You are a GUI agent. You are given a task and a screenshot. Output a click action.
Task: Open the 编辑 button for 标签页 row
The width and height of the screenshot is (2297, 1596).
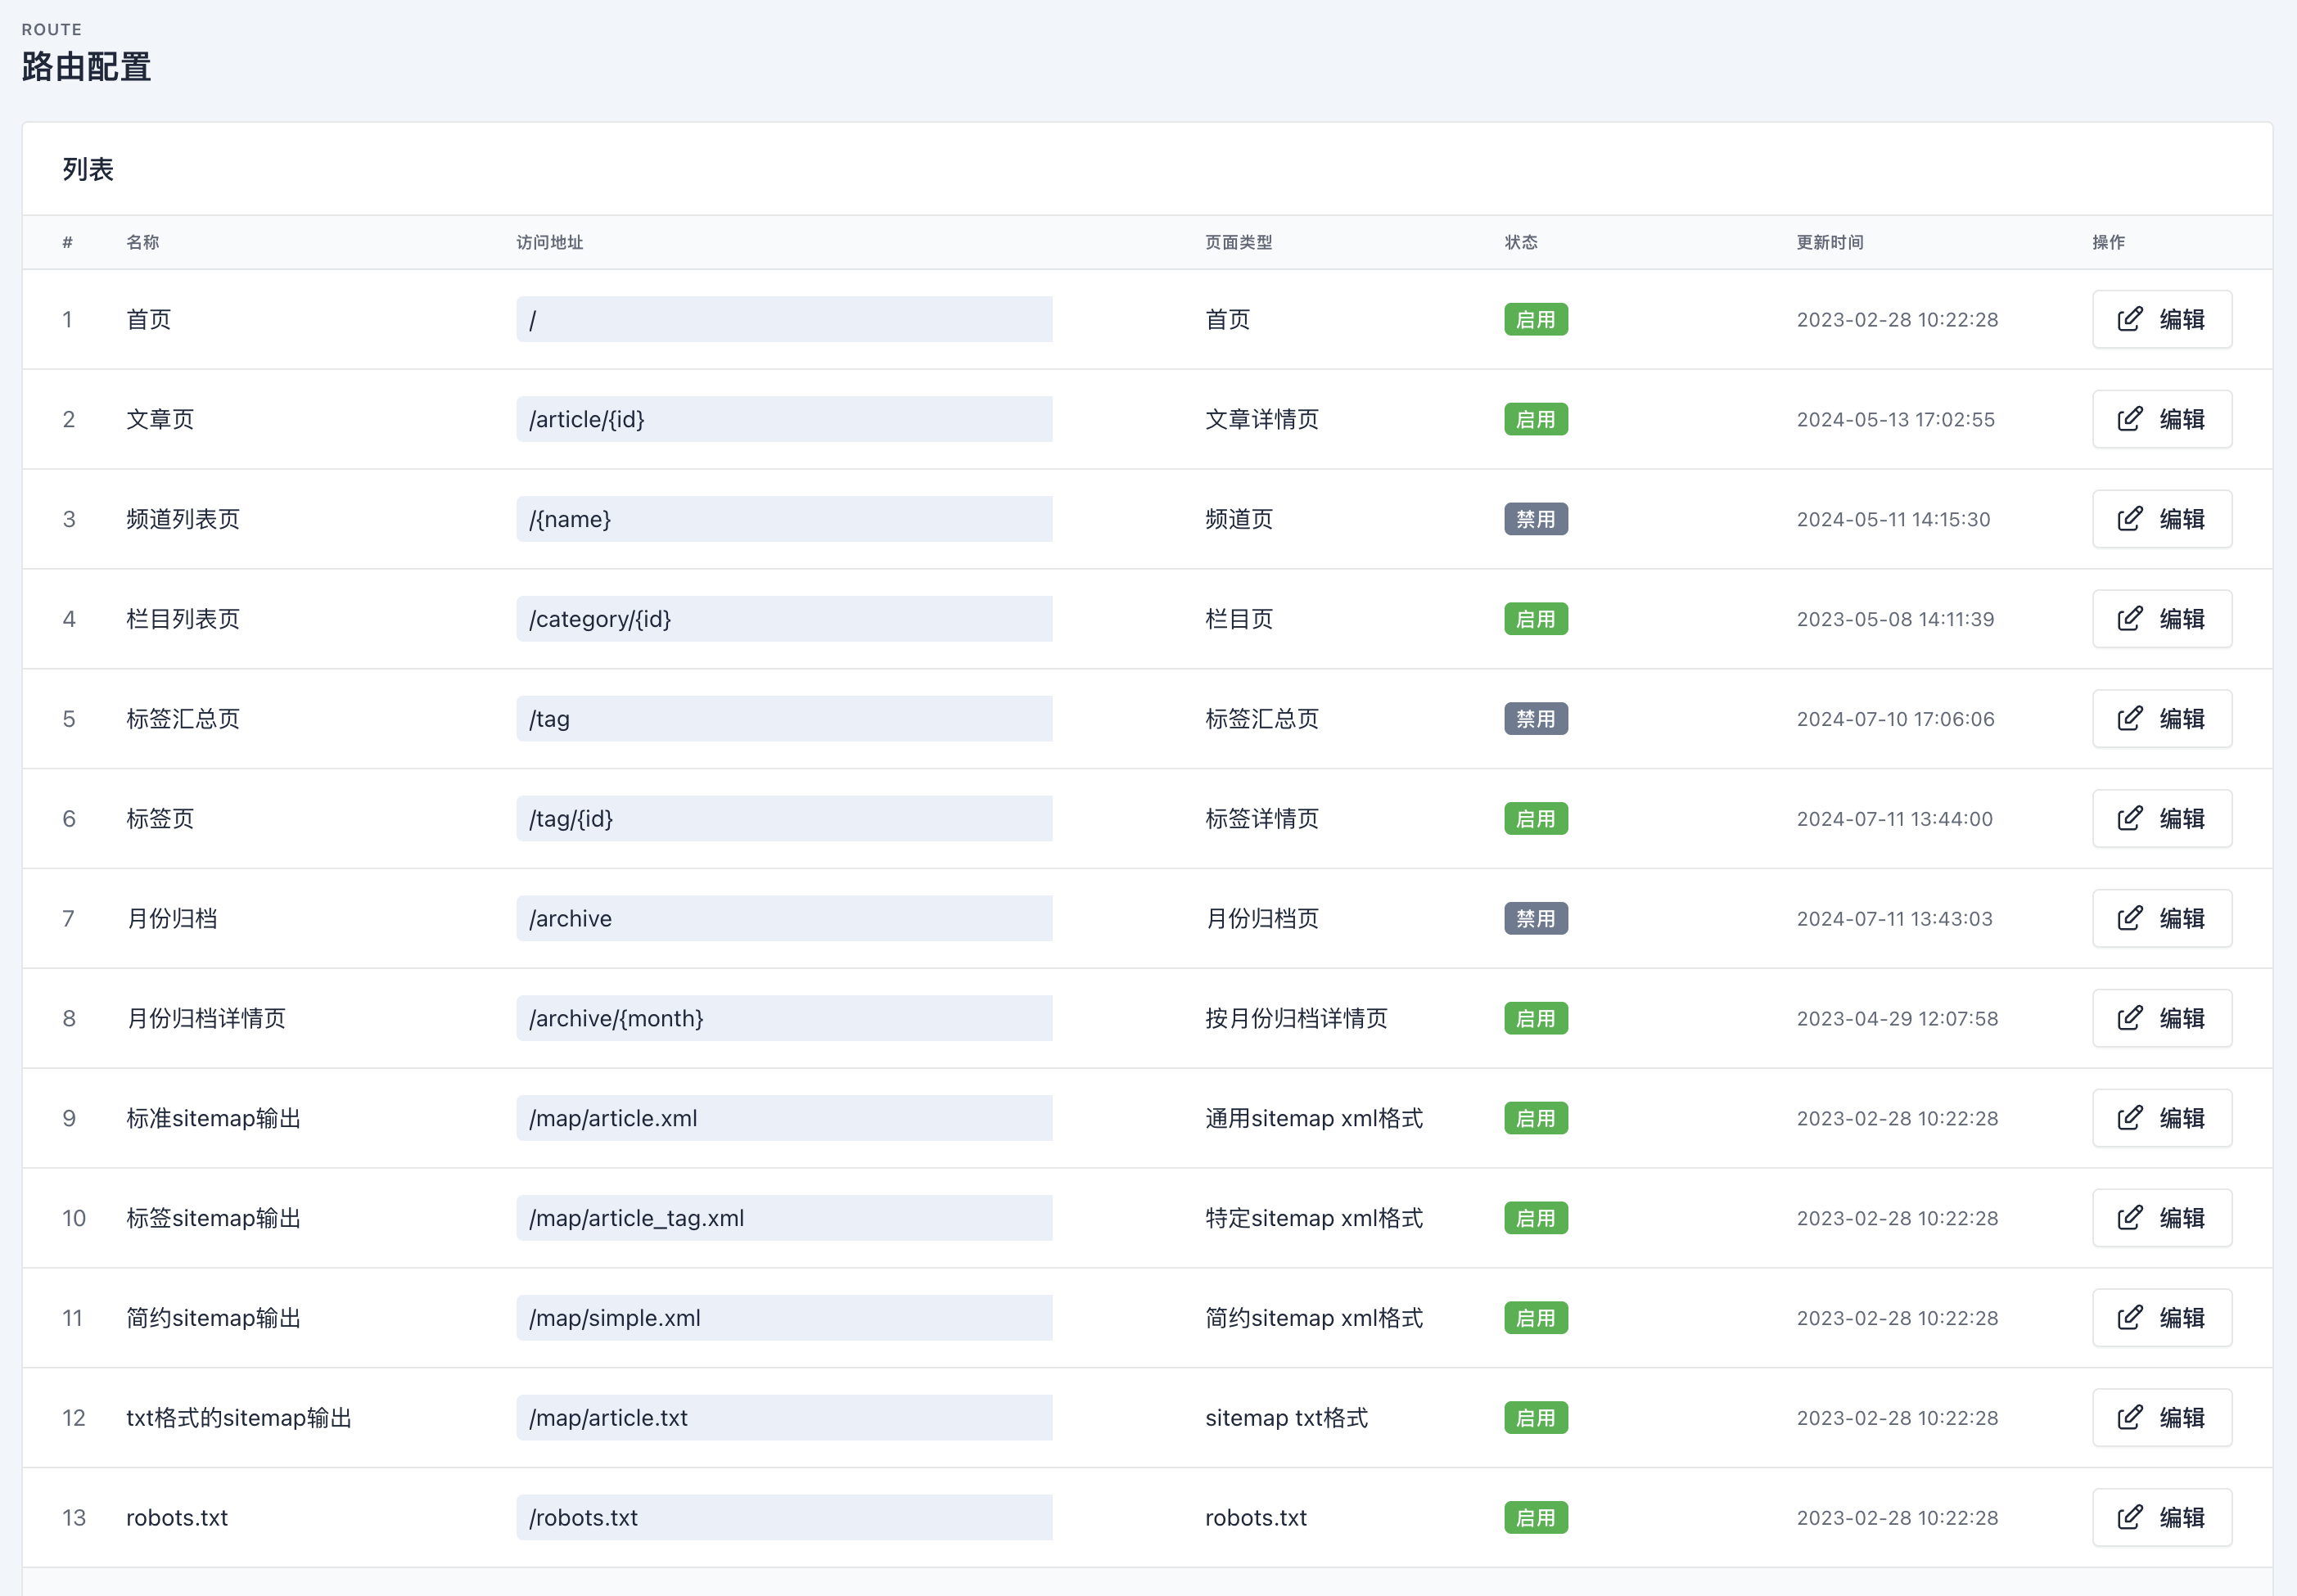pyautogui.click(x=2161, y=819)
